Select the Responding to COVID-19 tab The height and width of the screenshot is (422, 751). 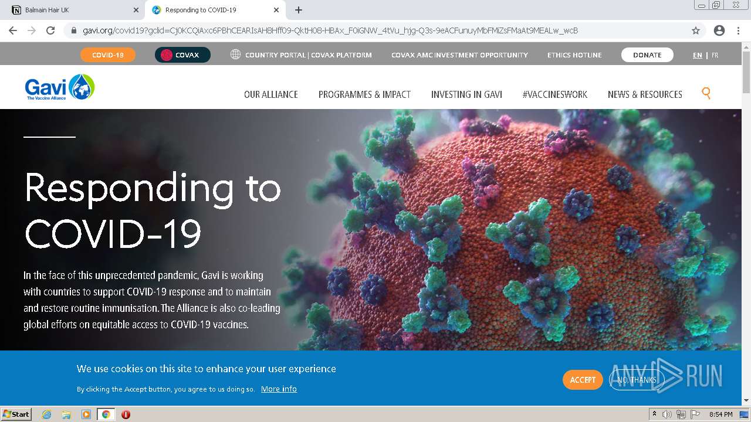point(215,10)
